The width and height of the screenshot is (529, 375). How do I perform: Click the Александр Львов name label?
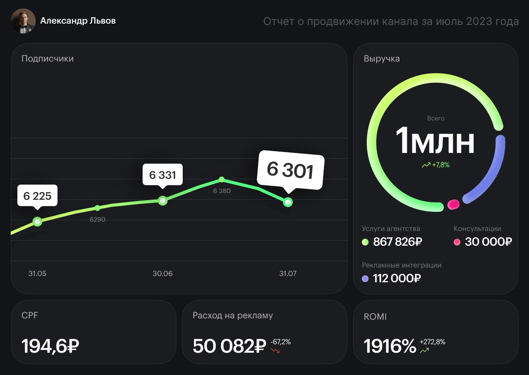pyautogui.click(x=78, y=21)
